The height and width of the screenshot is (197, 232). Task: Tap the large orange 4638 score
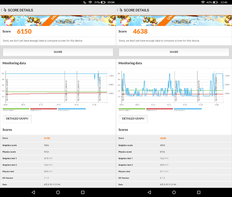tap(140, 32)
